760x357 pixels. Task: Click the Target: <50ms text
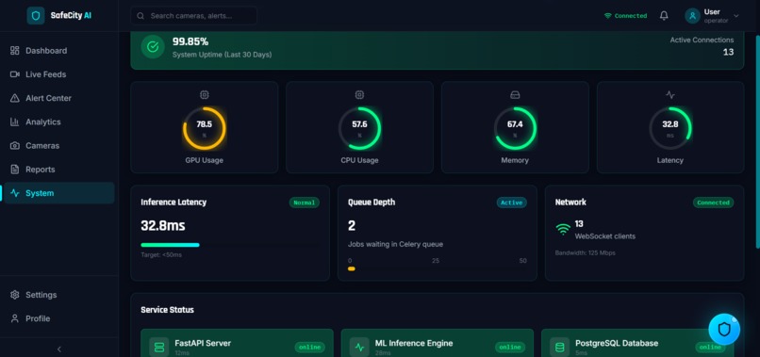[161, 254]
